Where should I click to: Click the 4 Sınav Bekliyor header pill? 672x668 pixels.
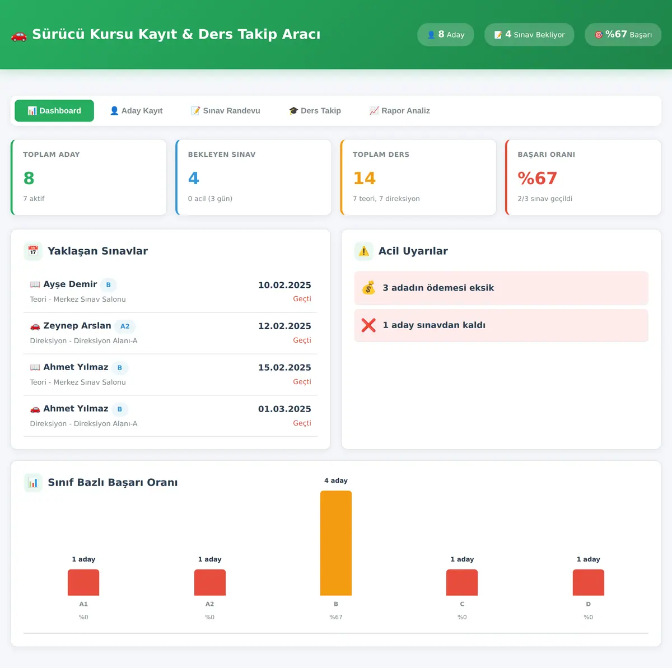pos(529,35)
